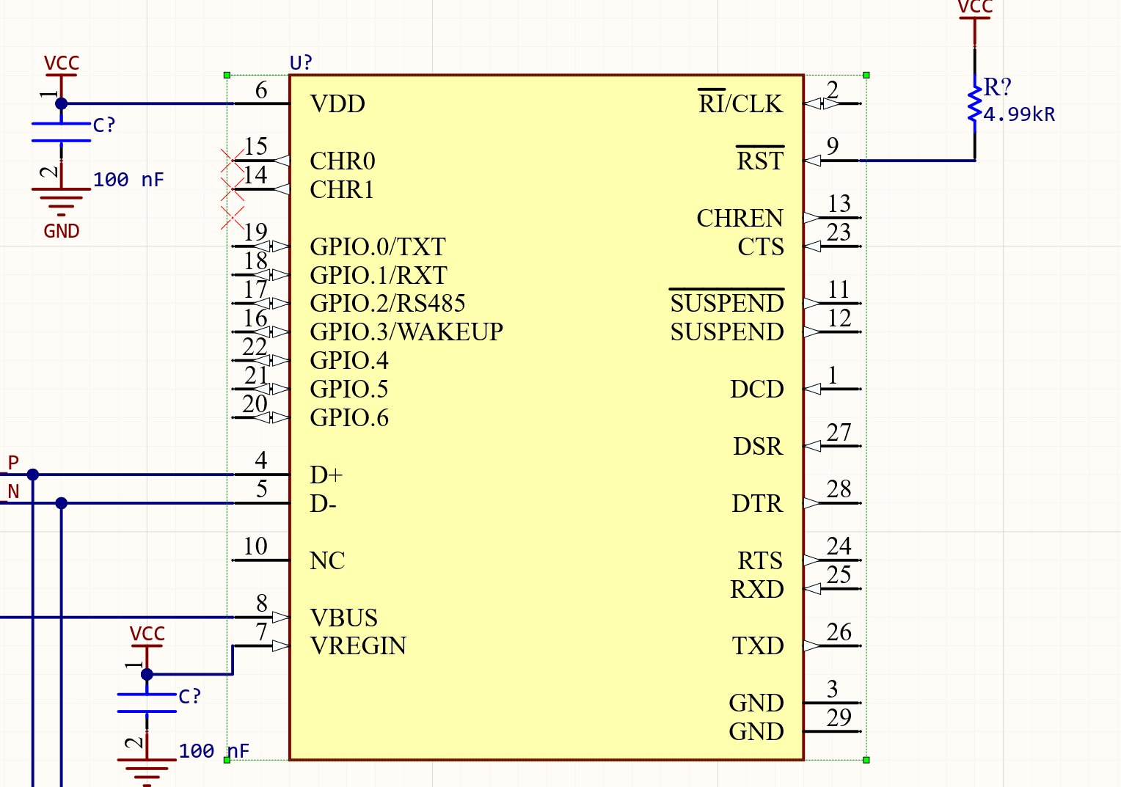Click the 100 nF value of the VREGIN capacitor
The image size is (1121, 787).
(x=214, y=752)
